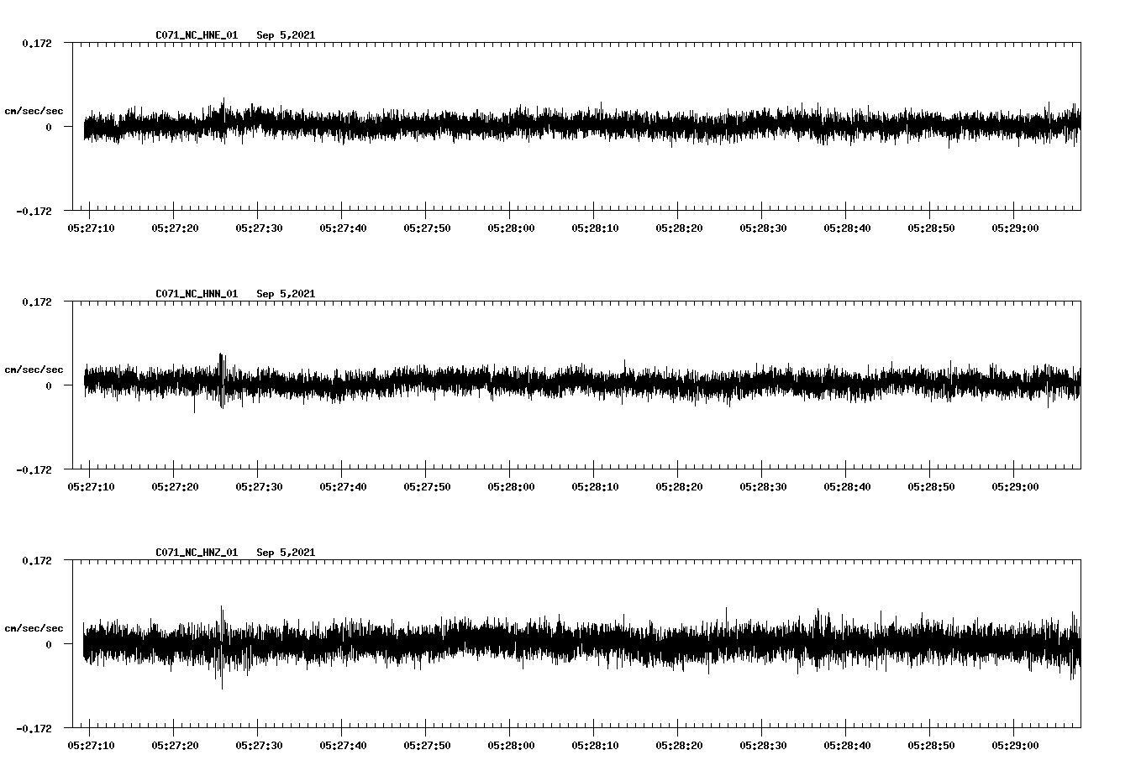Choose 05:27:10 under the HNZ trace
Image resolution: width=1141 pixels, height=776 pixels.
click(x=92, y=746)
